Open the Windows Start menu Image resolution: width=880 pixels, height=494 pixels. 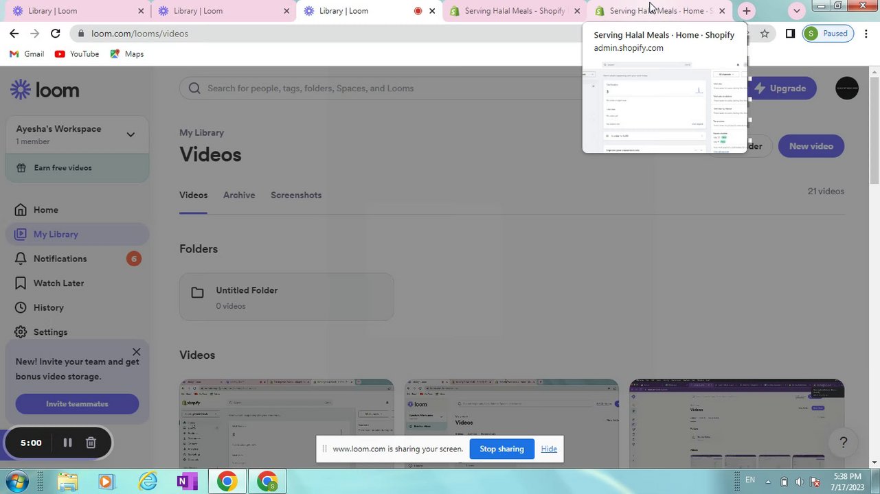(17, 482)
